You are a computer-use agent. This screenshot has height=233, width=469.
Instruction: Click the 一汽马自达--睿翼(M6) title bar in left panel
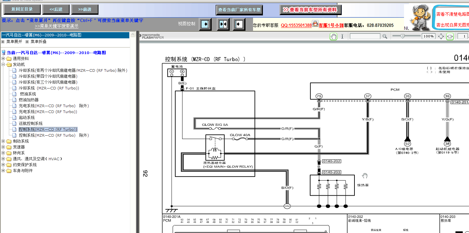(x=65, y=35)
